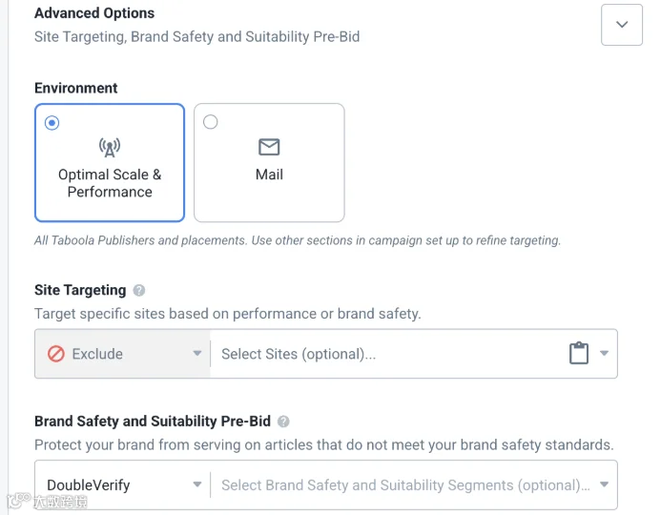Viewport: 661px width, 515px height.
Task: Click the Site Targeting heading text
Action: [80, 290]
